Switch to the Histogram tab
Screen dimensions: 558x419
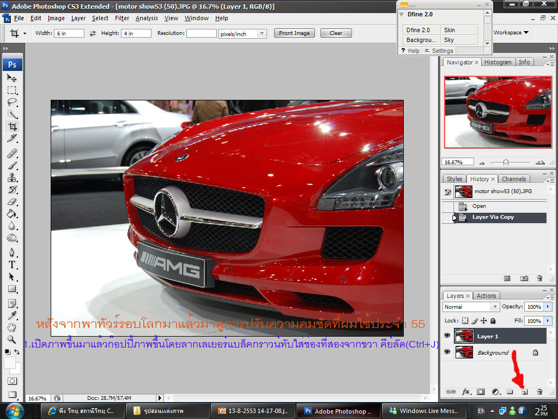[498, 62]
